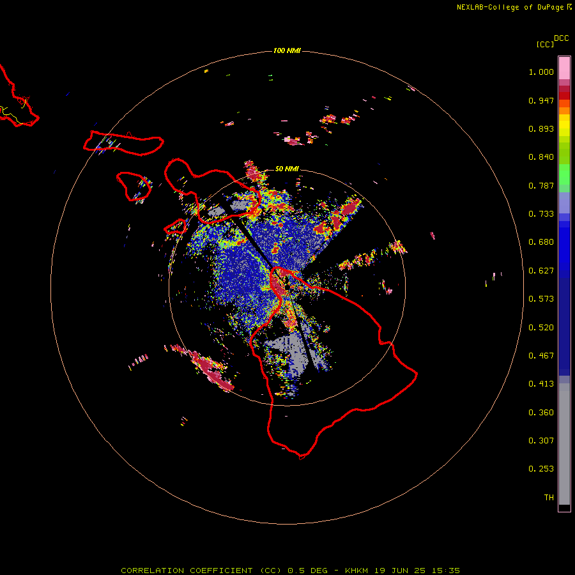The height and width of the screenshot is (575, 575).
Task: Click the 0.360 scale value
Action: tap(541, 413)
